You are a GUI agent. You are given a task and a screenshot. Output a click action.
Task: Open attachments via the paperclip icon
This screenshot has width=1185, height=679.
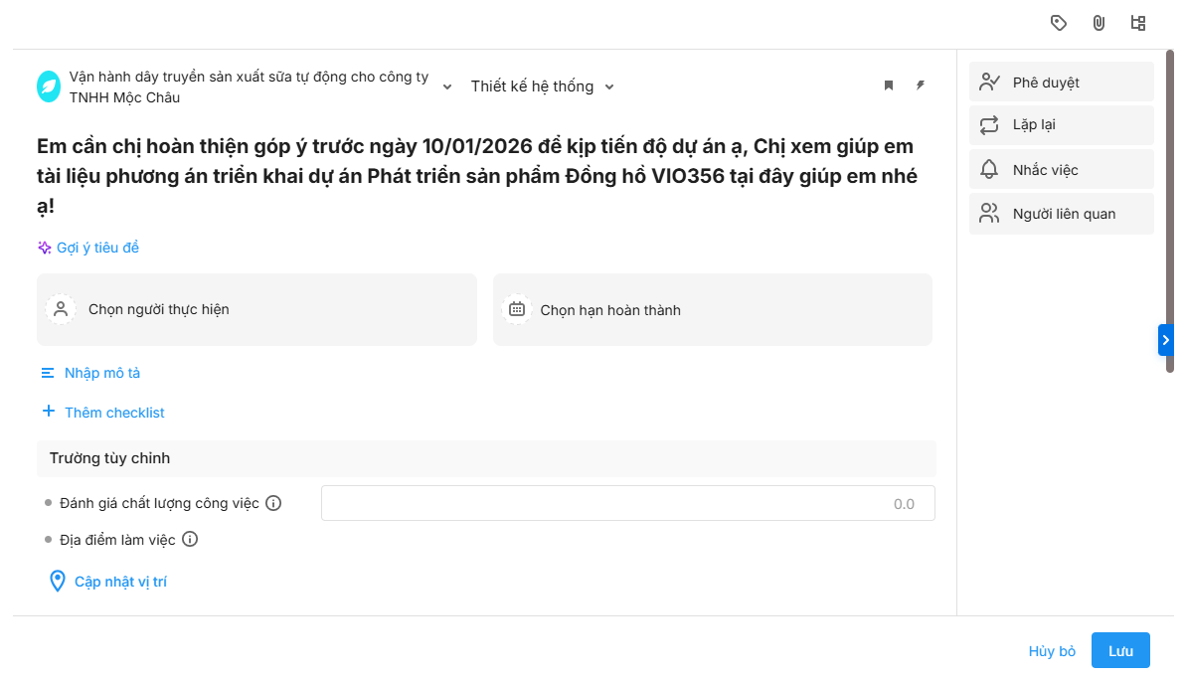[1099, 23]
